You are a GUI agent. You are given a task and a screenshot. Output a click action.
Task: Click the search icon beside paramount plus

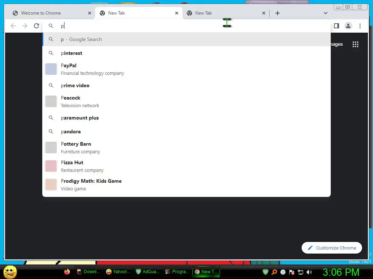(51, 117)
